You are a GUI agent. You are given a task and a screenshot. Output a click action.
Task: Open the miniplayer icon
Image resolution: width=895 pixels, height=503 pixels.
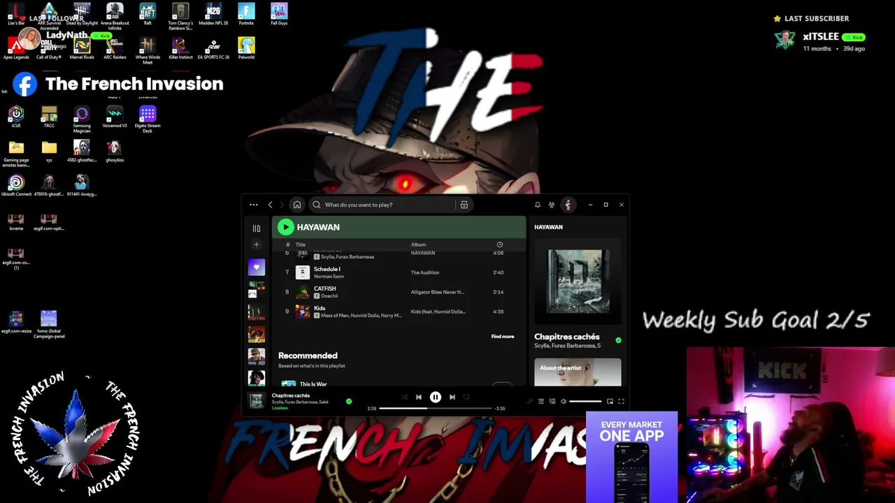click(610, 401)
